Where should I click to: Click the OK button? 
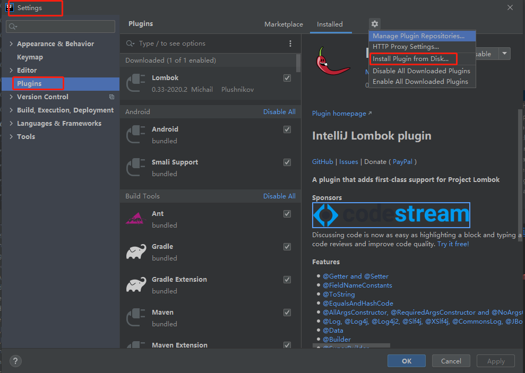pos(407,361)
